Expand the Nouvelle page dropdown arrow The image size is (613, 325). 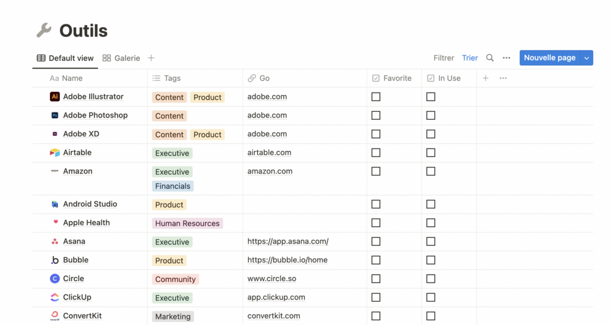pyautogui.click(x=587, y=58)
